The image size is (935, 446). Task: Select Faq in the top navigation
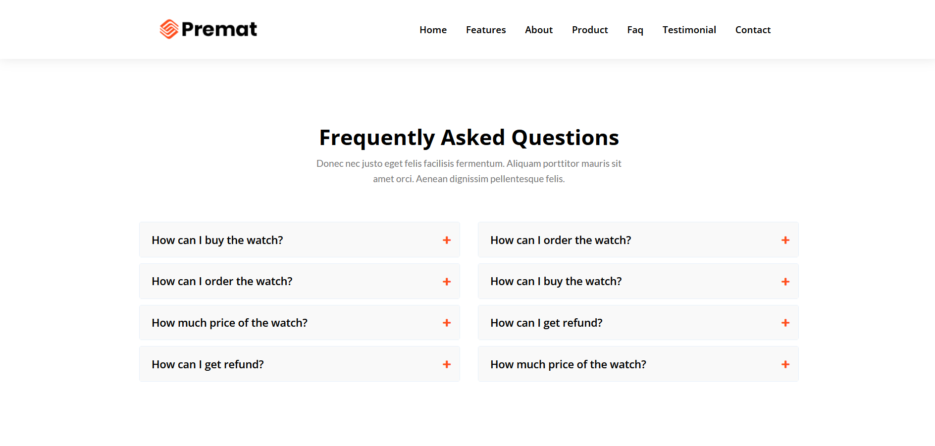[635, 30]
